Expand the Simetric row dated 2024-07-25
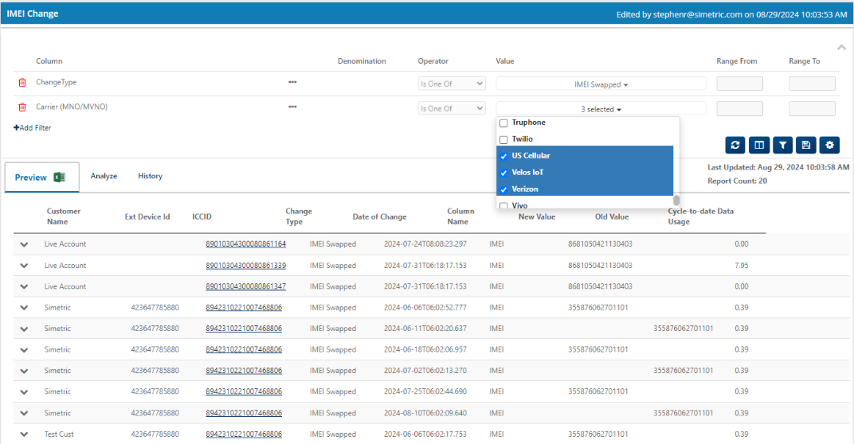Image resolution: width=854 pixels, height=444 pixels. pos(24,391)
